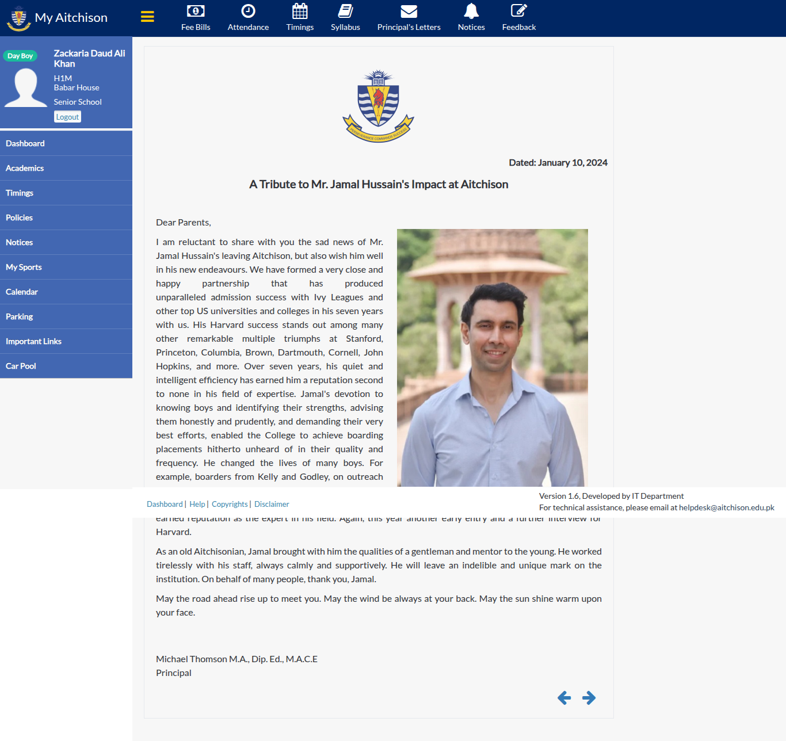Open the Feedback edit icon
786x741 pixels.
point(518,11)
